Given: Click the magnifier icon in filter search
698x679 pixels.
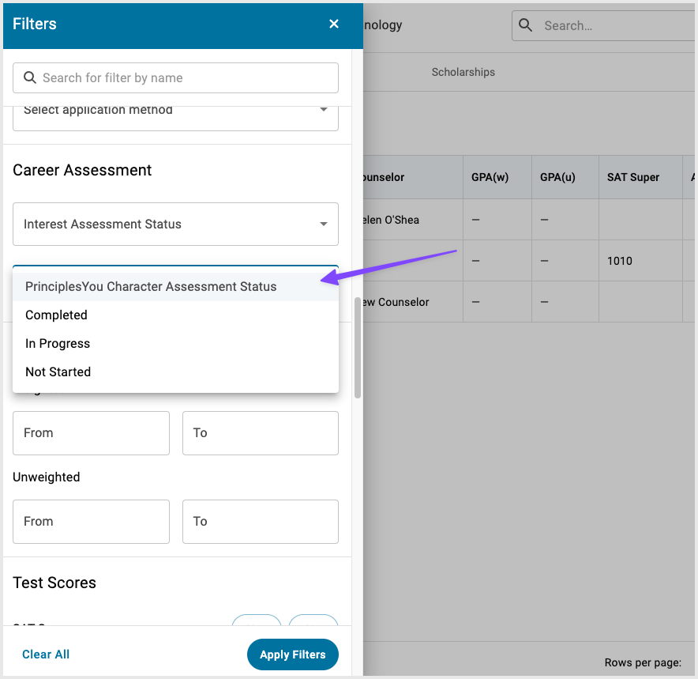Looking at the screenshot, I should 30,77.
